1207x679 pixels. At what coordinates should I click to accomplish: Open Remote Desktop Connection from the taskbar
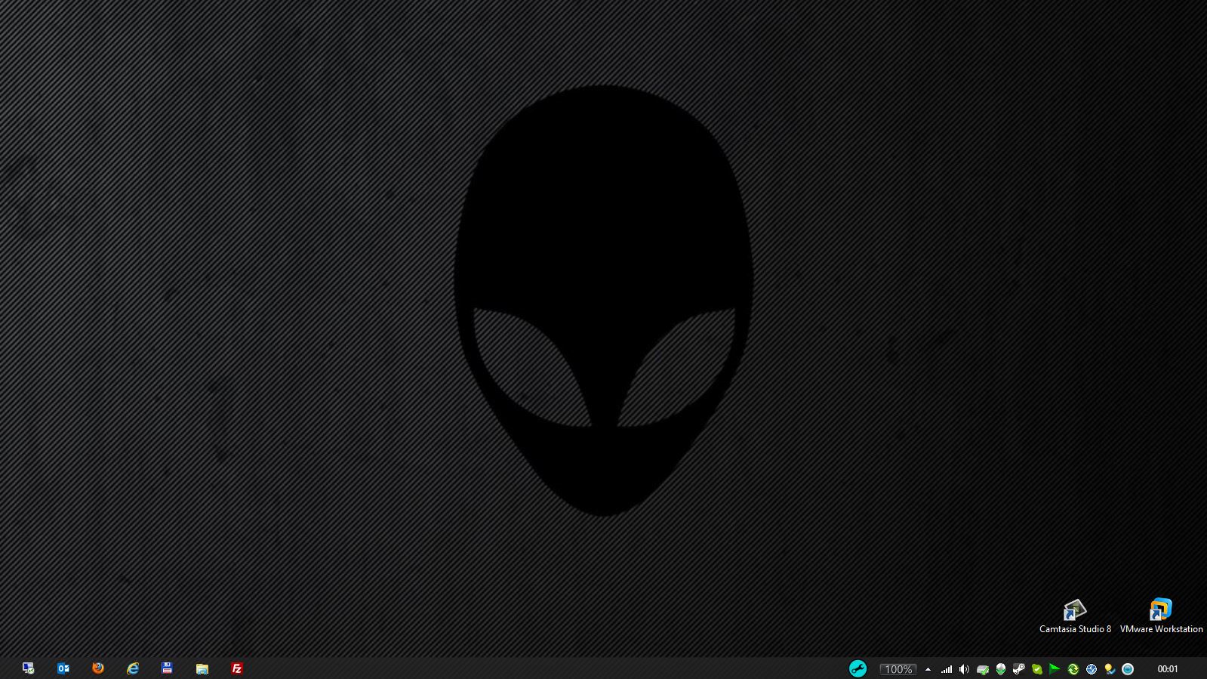[x=28, y=668]
